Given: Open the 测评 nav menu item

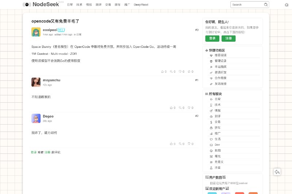Looking at the screenshot, I should (x=99, y=5).
